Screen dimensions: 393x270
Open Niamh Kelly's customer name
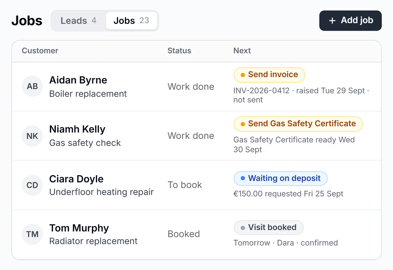[x=77, y=129]
